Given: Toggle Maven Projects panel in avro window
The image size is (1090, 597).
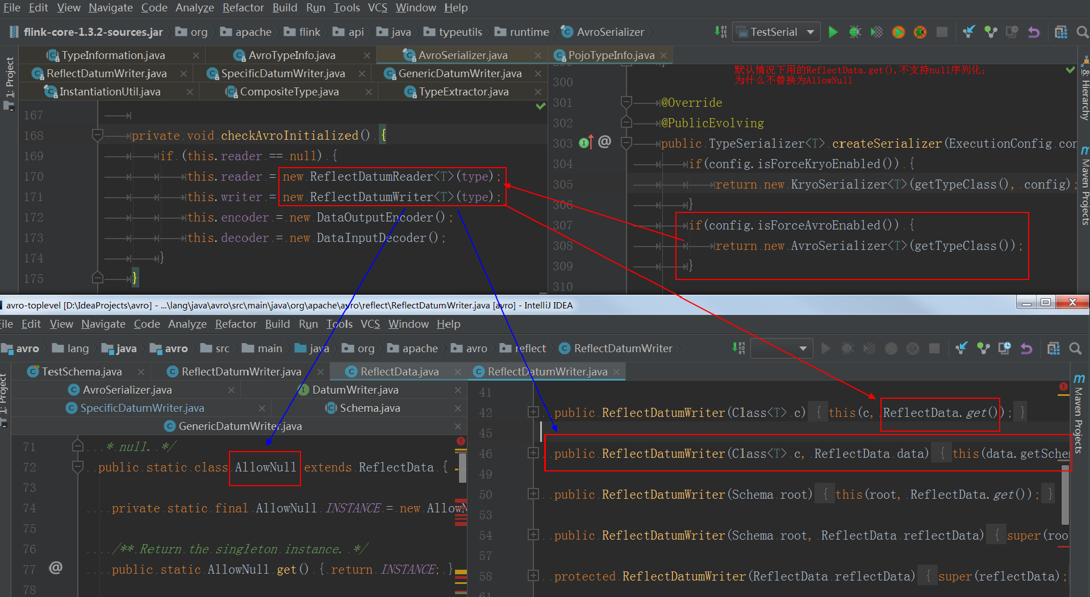Looking at the screenshot, I should pos(1079,414).
